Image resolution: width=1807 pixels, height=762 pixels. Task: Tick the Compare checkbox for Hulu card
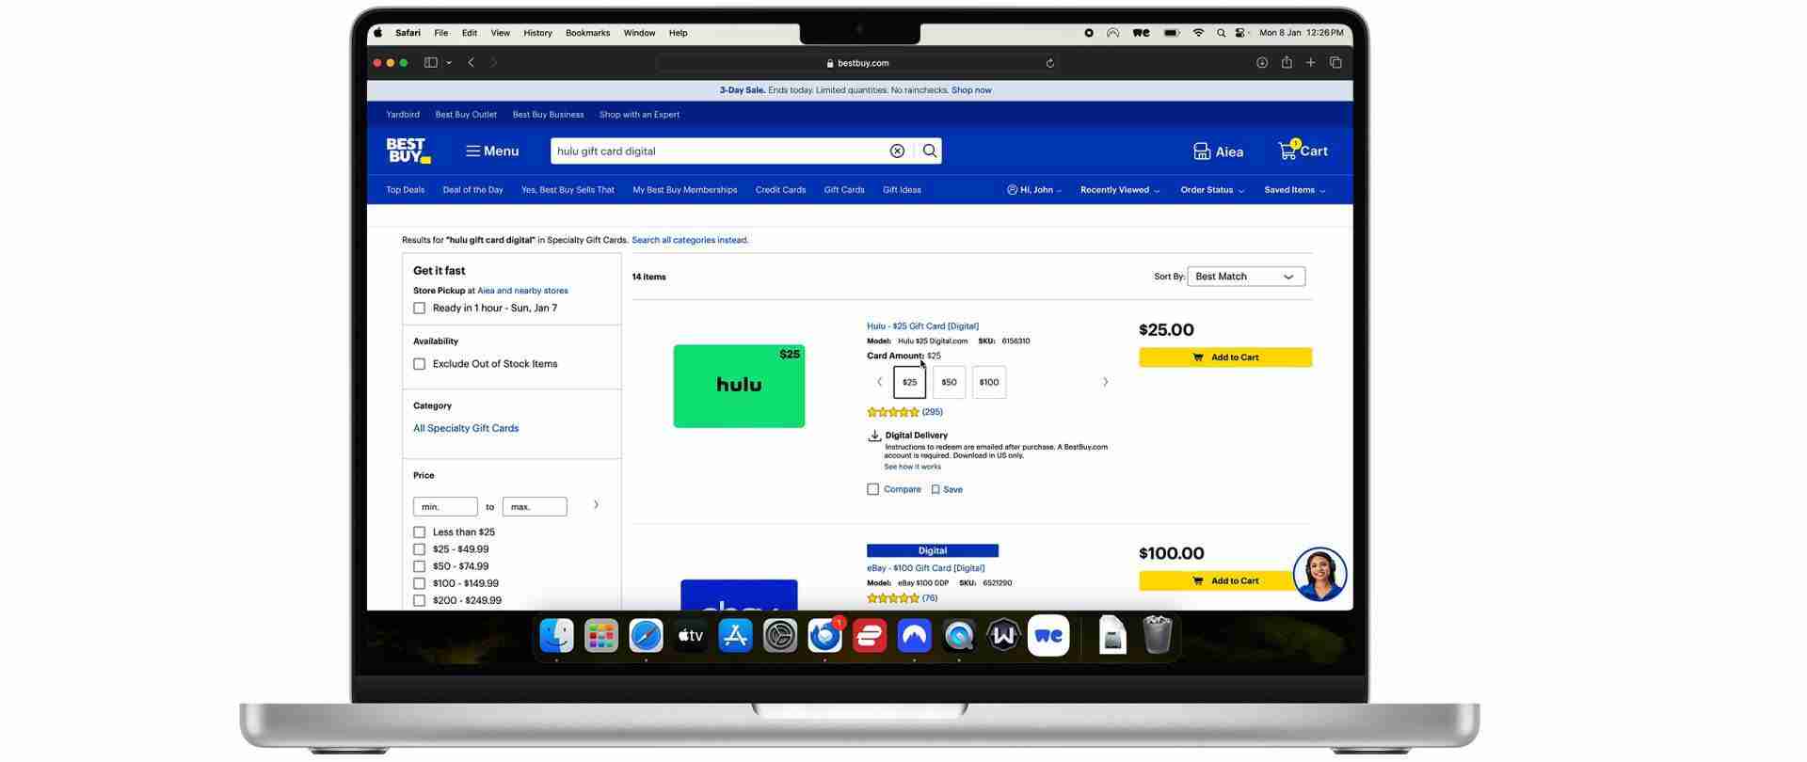click(873, 489)
